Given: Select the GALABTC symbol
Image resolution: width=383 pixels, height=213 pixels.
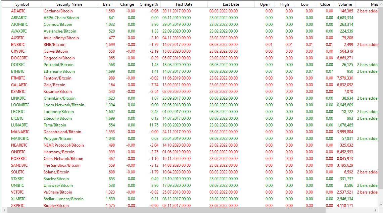Looking at the screenshot, I should pos(19,85).
